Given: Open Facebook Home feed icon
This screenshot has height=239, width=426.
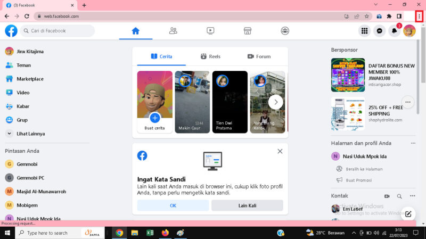Looking at the screenshot, I should point(136,31).
